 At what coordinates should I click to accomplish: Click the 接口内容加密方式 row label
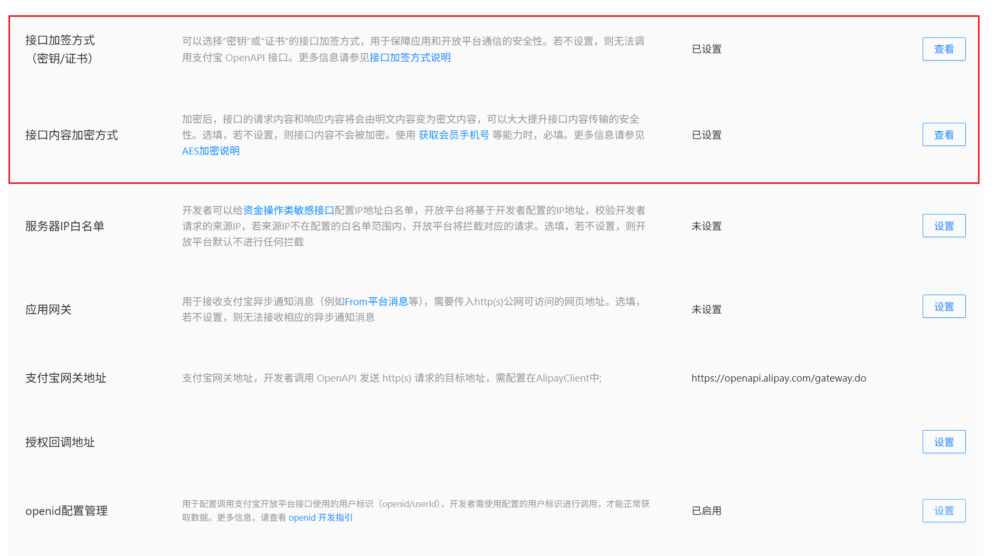pyautogui.click(x=72, y=135)
